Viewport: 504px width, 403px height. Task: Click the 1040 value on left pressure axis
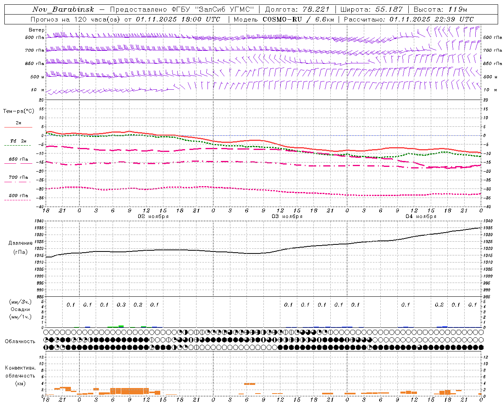[39, 221]
